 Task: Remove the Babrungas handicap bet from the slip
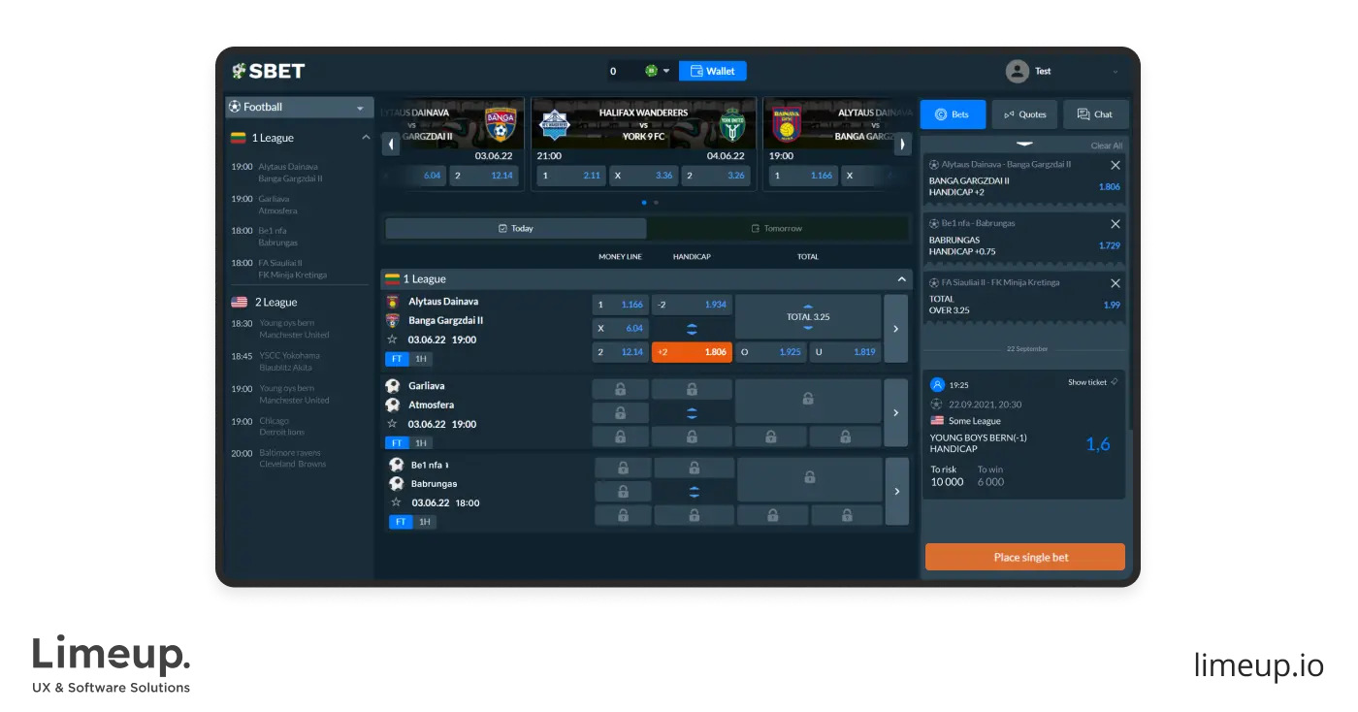coord(1116,223)
